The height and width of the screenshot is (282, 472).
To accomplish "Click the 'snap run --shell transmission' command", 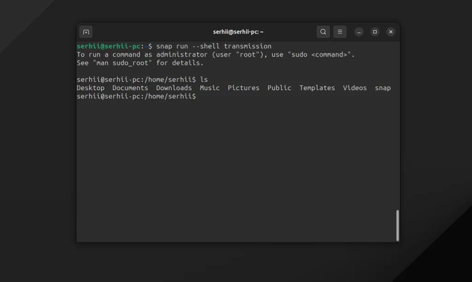I will point(214,46).
